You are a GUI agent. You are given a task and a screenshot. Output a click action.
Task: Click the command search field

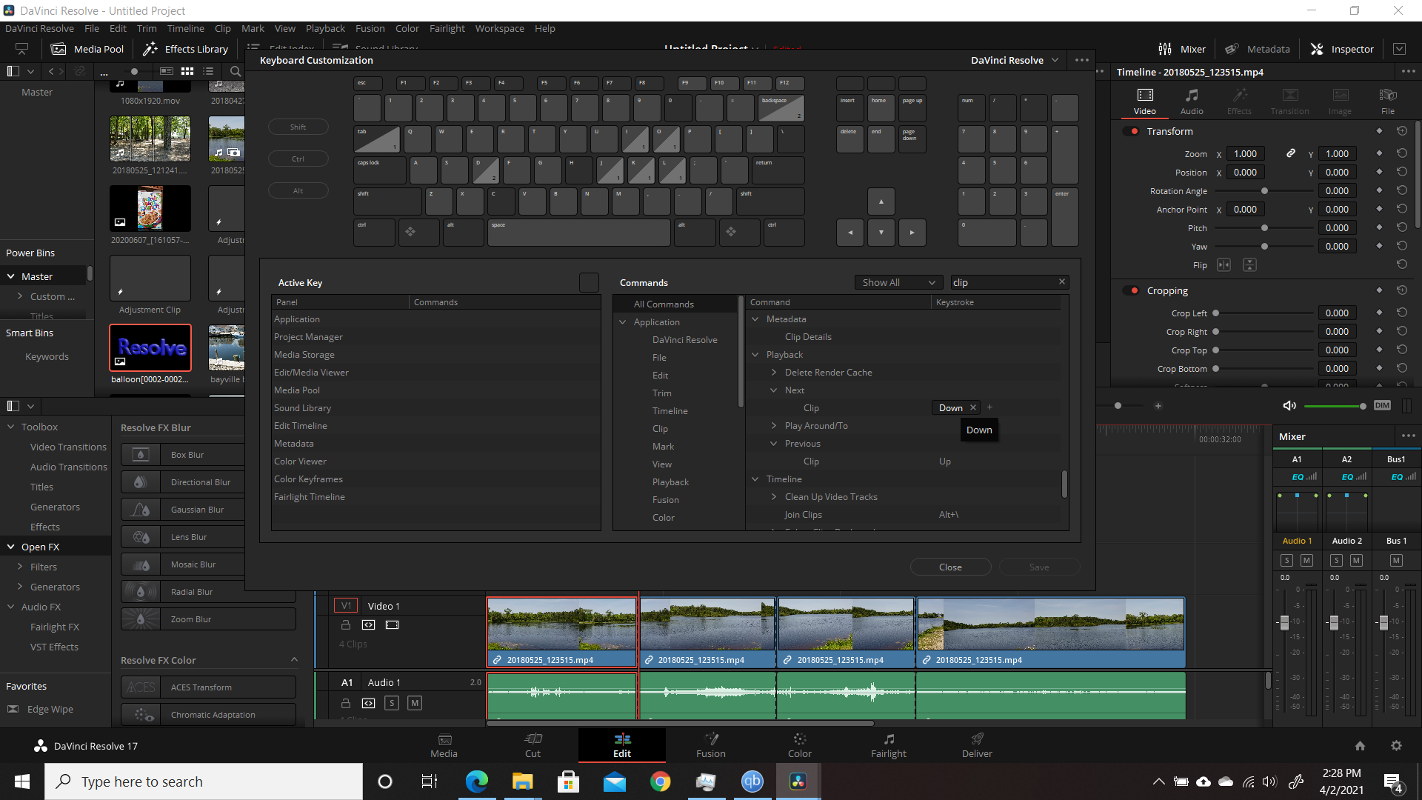pos(1003,283)
